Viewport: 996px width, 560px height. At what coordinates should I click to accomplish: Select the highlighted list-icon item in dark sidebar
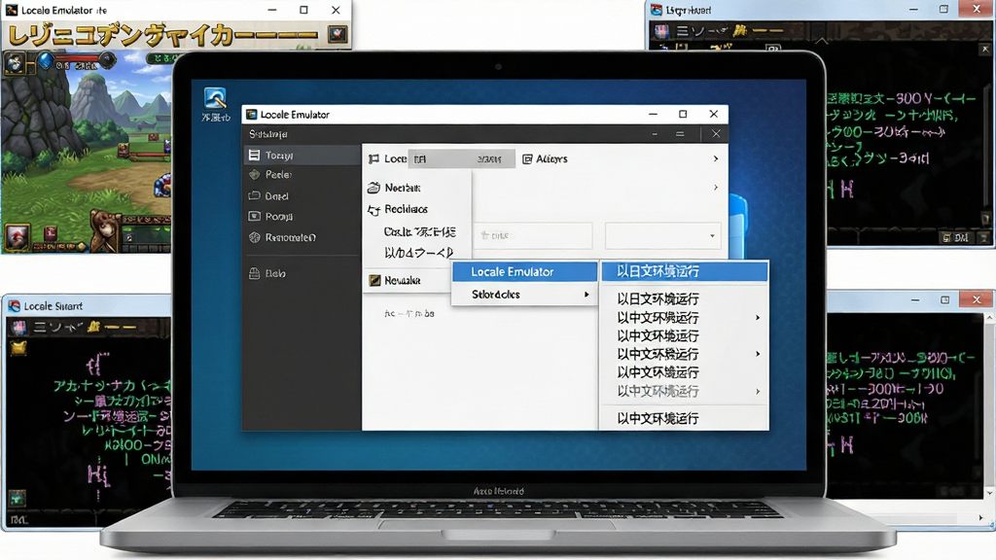(302, 155)
